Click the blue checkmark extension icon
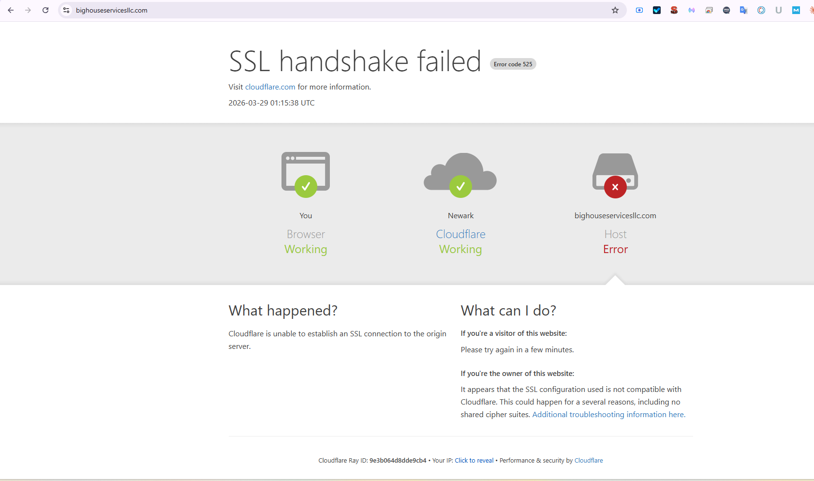The height and width of the screenshot is (481, 814). pos(657,10)
